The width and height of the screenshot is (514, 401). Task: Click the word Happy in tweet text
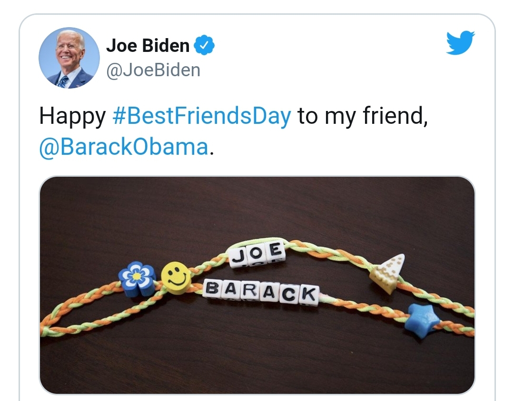point(72,117)
